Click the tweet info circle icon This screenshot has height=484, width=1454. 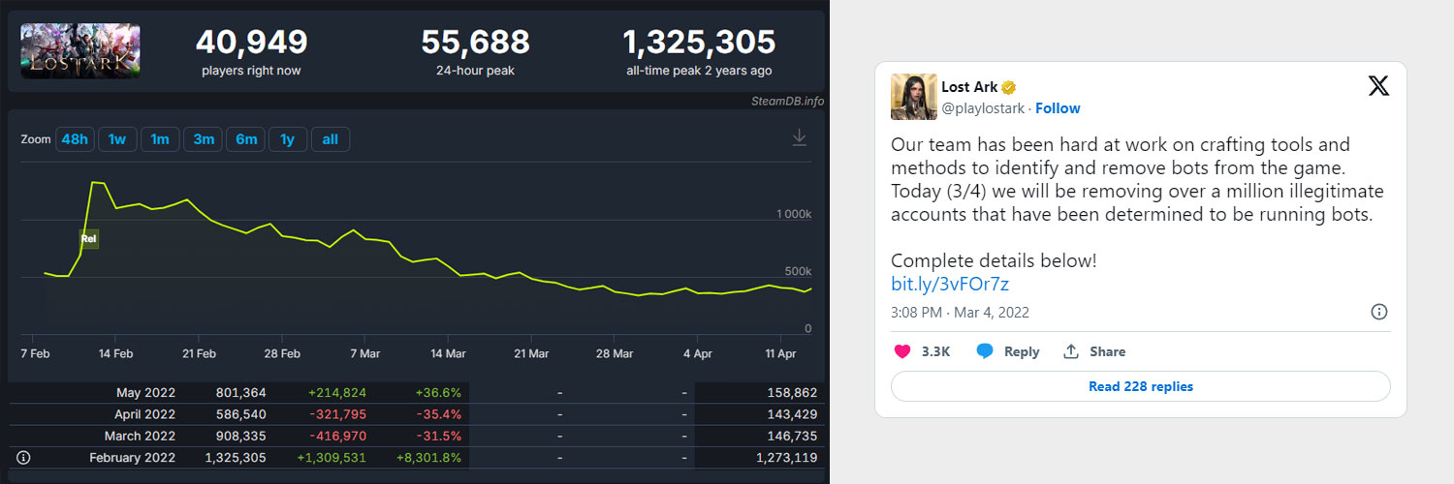pyautogui.click(x=1379, y=312)
